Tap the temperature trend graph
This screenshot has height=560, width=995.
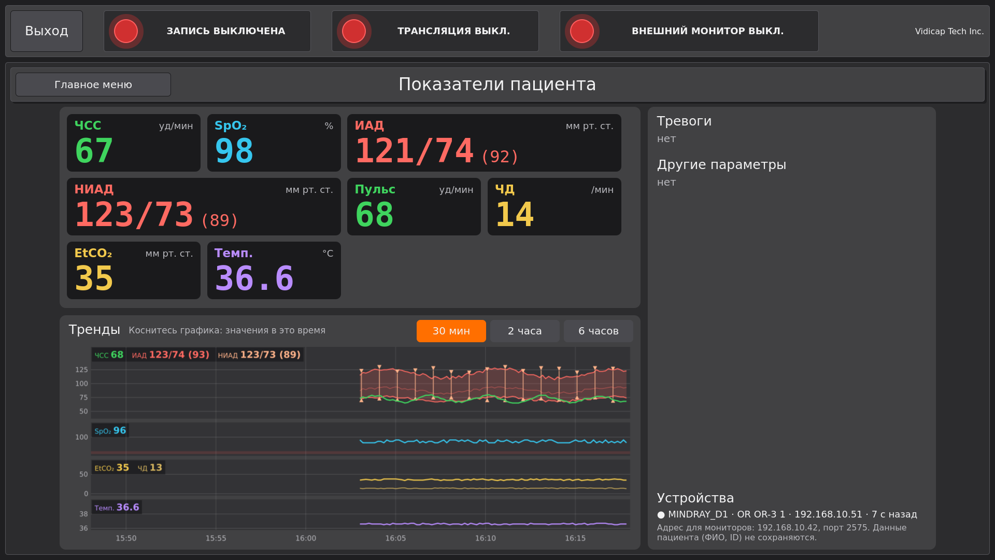click(x=361, y=514)
